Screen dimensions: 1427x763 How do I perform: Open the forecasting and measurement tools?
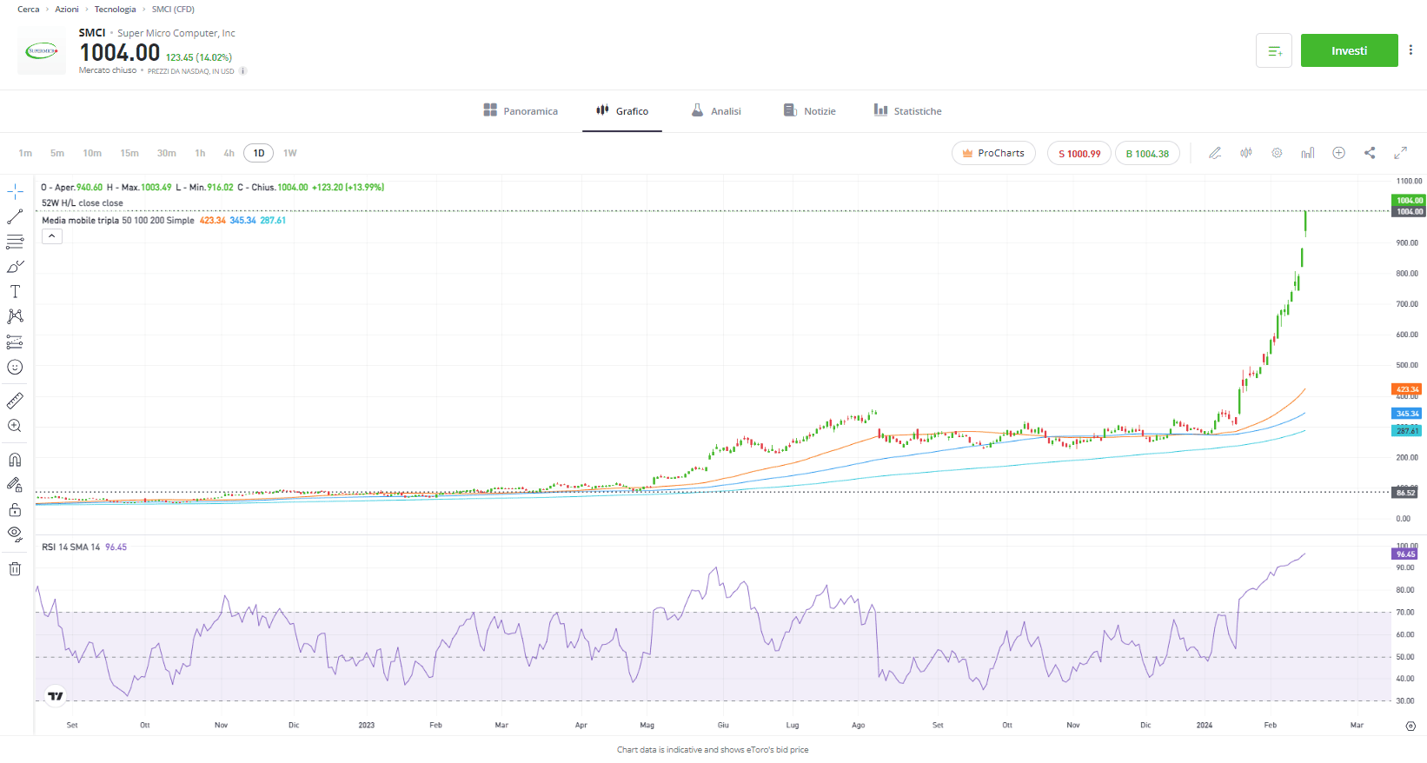[x=15, y=342]
